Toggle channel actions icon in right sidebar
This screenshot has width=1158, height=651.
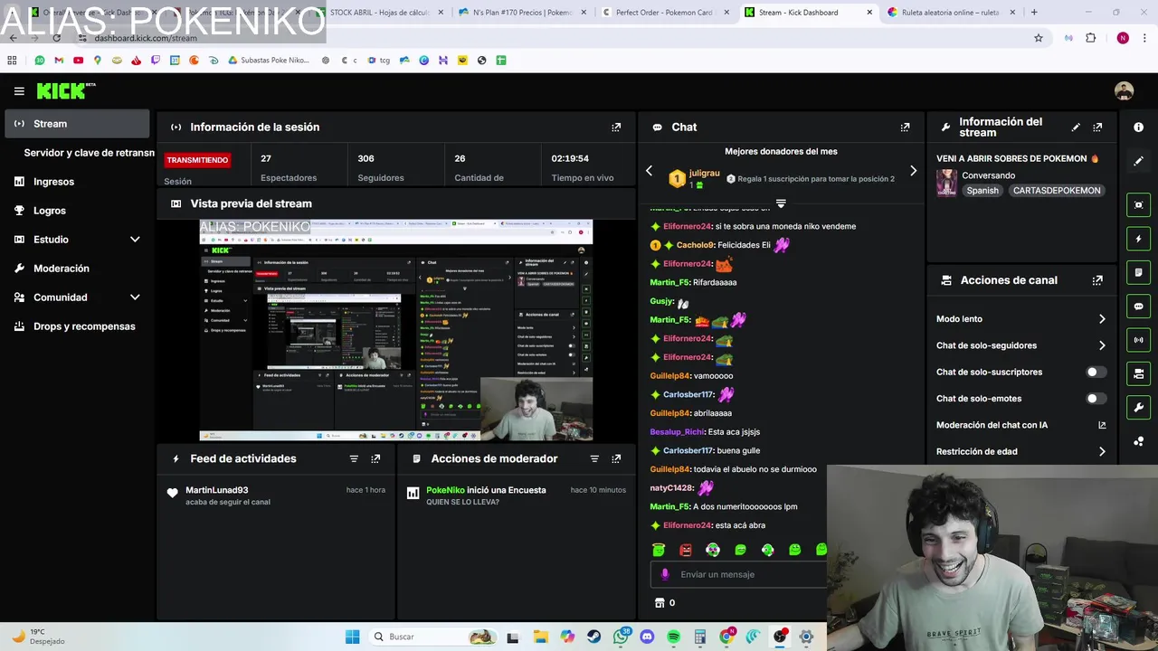[x=1138, y=373]
